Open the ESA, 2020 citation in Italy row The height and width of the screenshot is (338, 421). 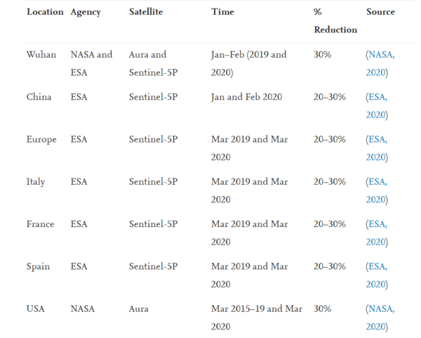pyautogui.click(x=377, y=190)
